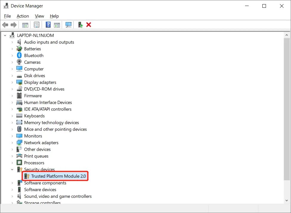
Task: Open the Properties toolbar icon
Action: coord(37,25)
